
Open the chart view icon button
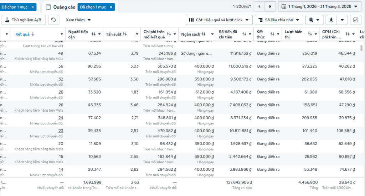(x=355, y=20)
